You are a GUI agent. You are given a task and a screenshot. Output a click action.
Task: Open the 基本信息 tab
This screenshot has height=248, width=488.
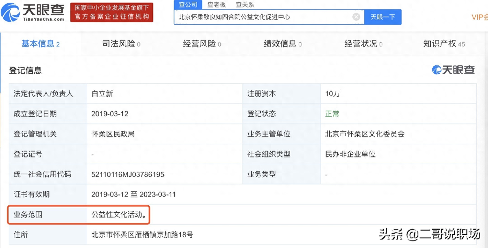(x=41, y=44)
